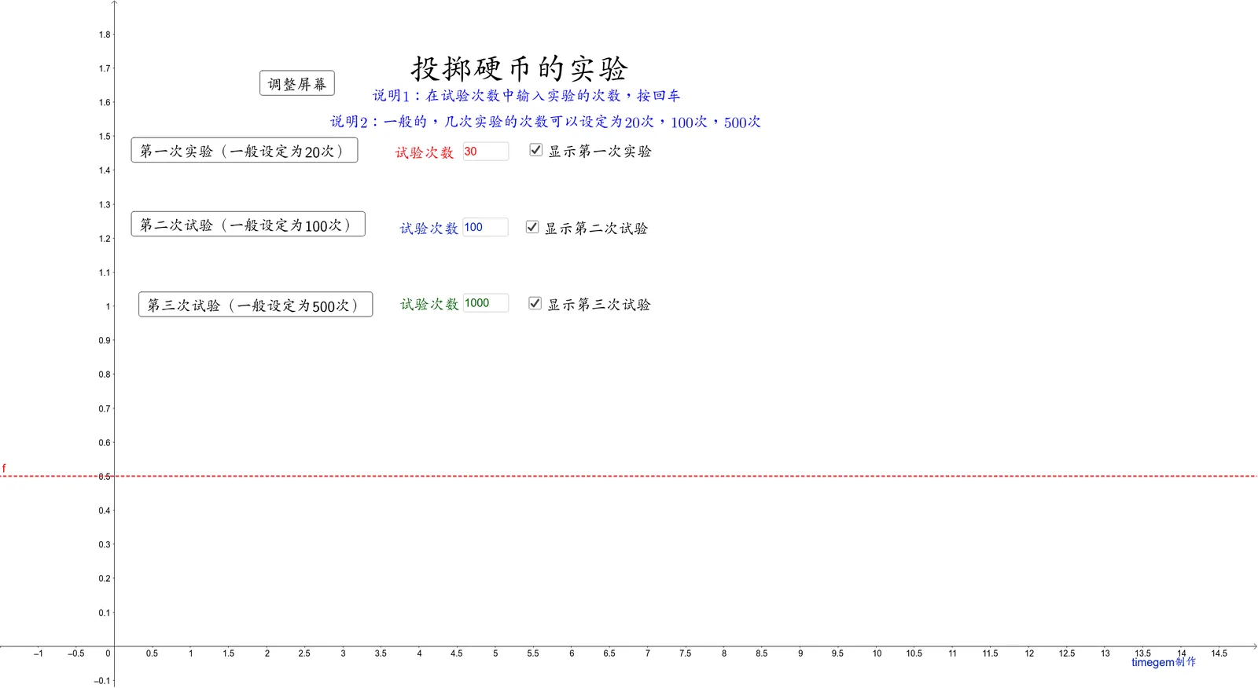Focus the red 试验次数 field showing 30
This screenshot has height=688, width=1258.
tap(485, 152)
